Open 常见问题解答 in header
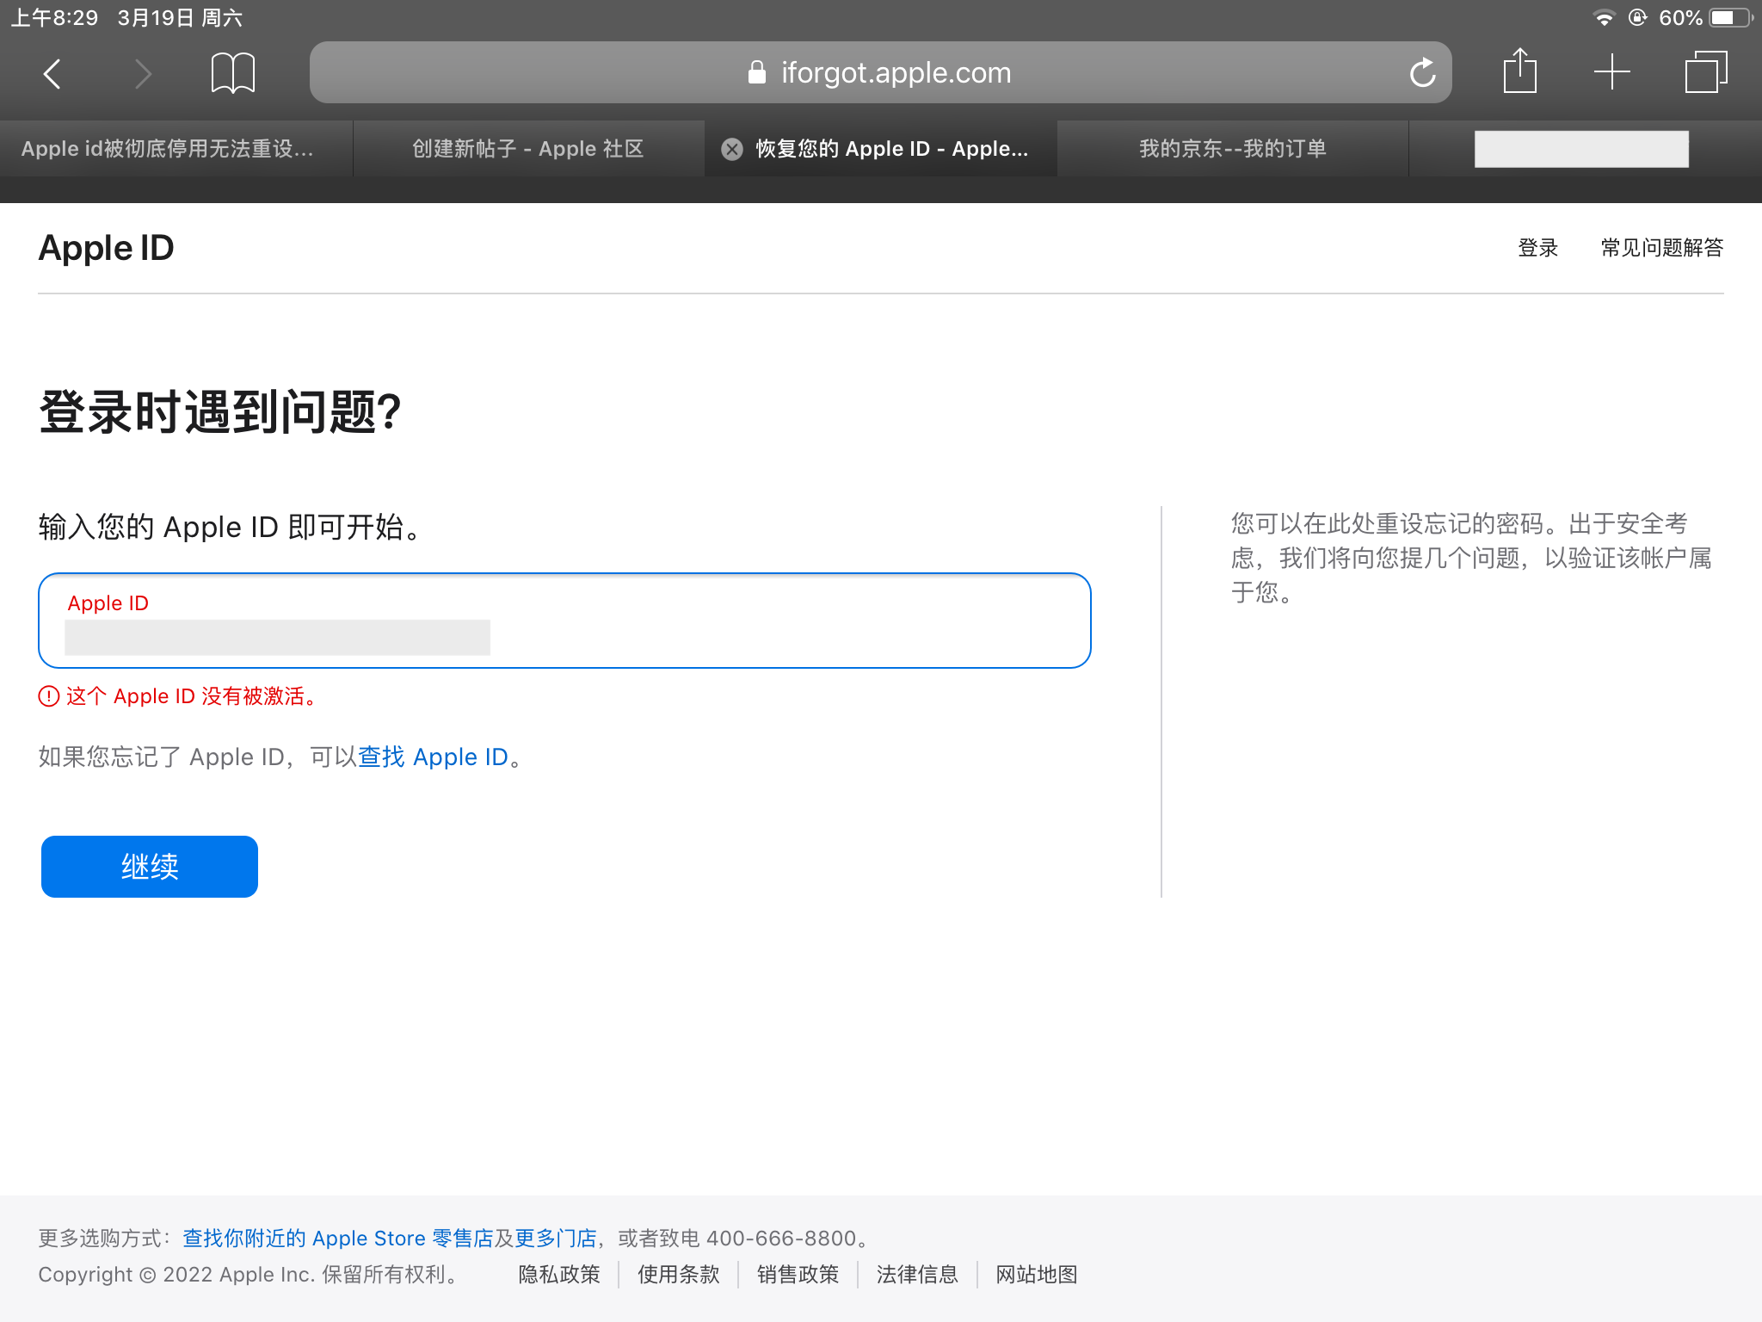 click(1661, 248)
